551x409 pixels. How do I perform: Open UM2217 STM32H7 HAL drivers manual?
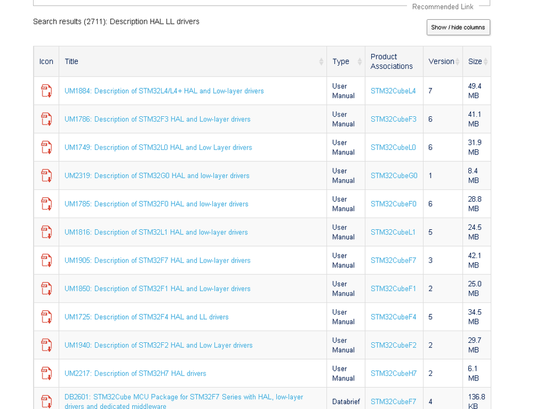click(135, 374)
